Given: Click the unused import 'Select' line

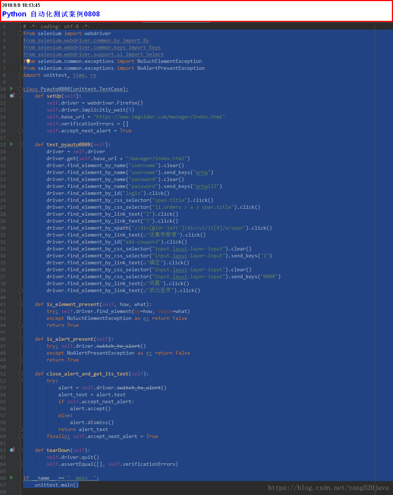Looking at the screenshot, I should pyautogui.click(x=93, y=54).
